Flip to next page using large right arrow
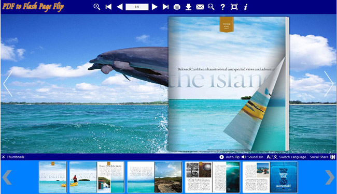 (x=329, y=84)
